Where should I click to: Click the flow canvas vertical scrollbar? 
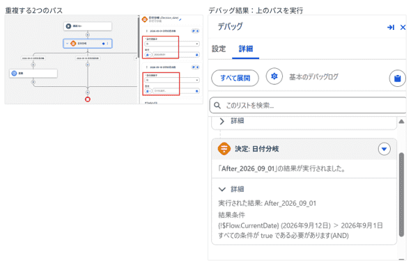[x=139, y=38]
